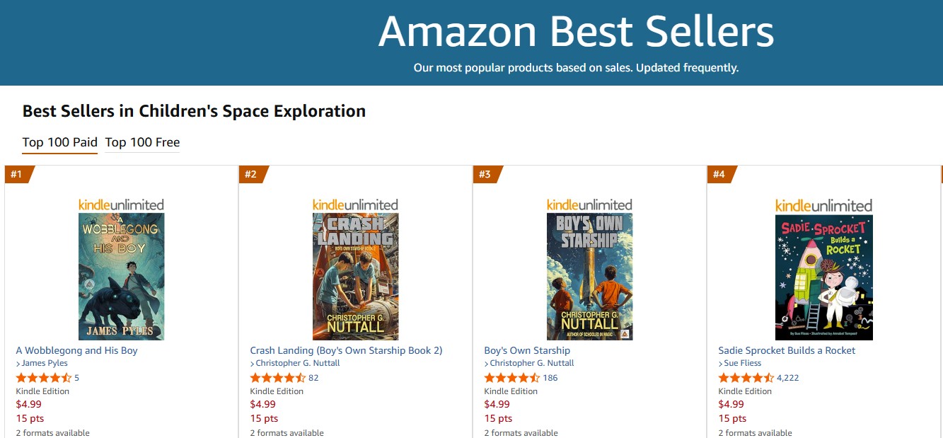
Task: Open the Top 100 Free tab
Action: click(x=142, y=142)
